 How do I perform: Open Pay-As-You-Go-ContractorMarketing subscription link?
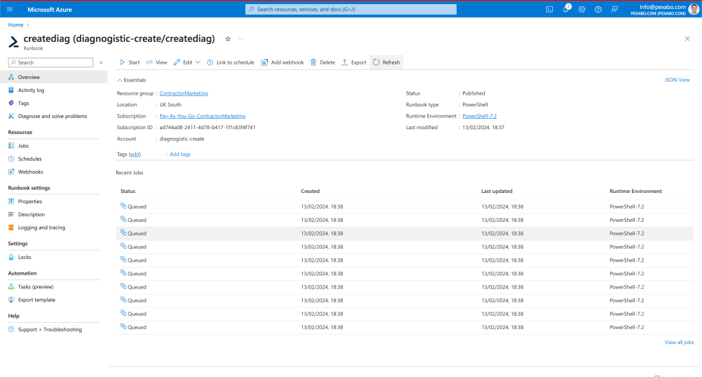click(x=203, y=117)
